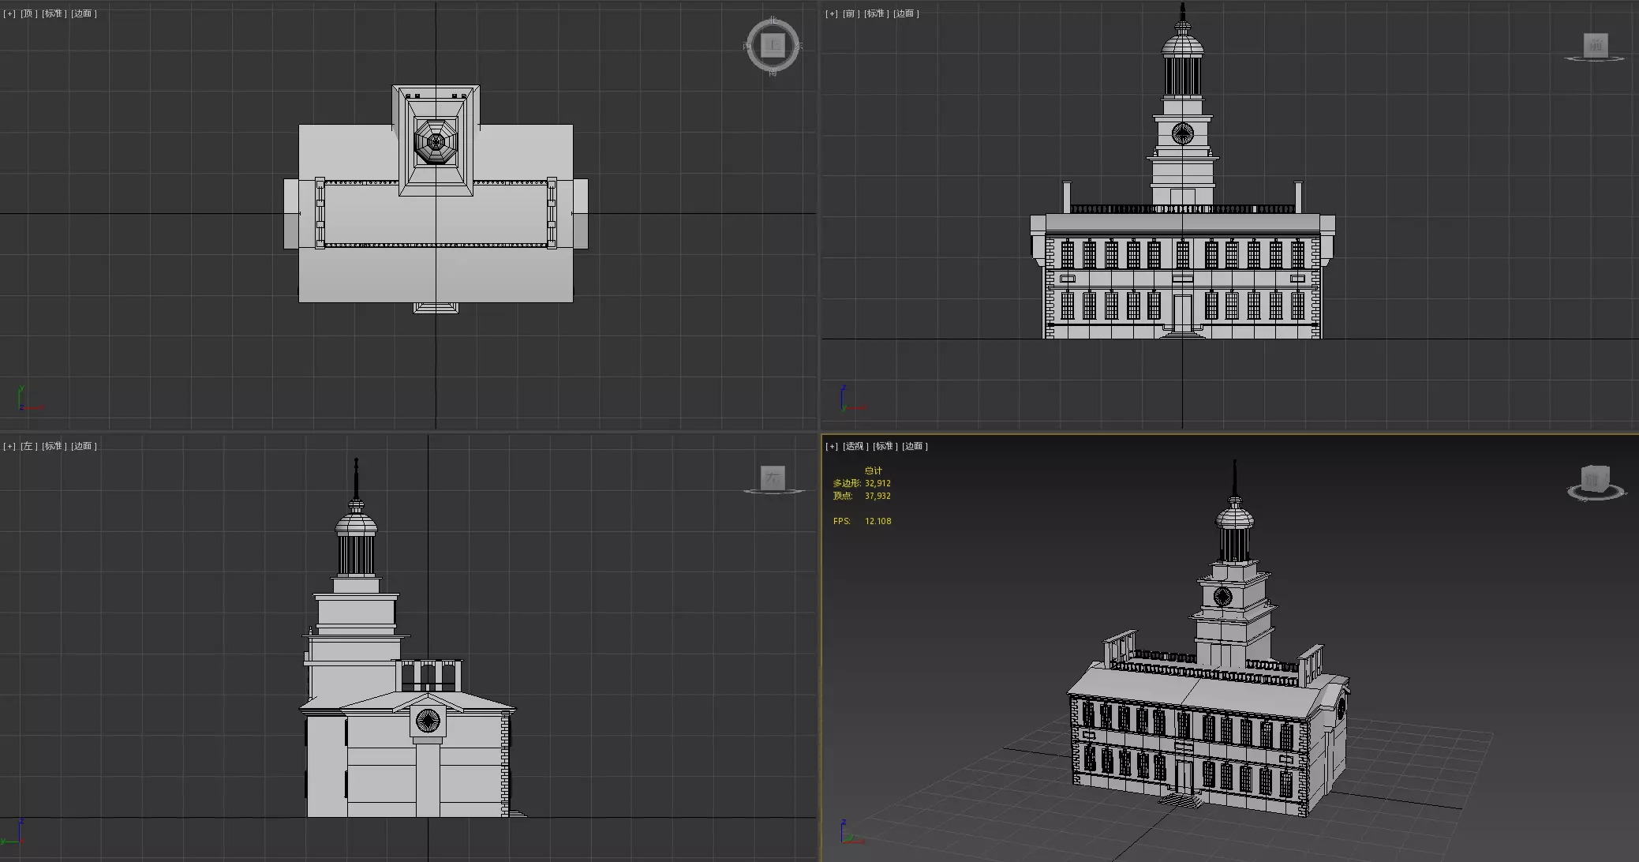Open the 标准 menu of the 透视 viewport
The image size is (1639, 862).
coord(885,446)
